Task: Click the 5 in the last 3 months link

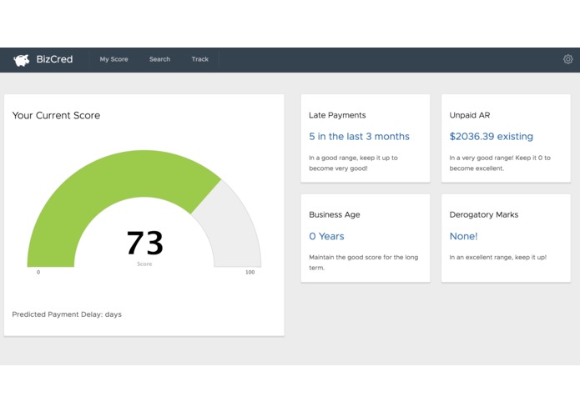Action: coord(359,136)
